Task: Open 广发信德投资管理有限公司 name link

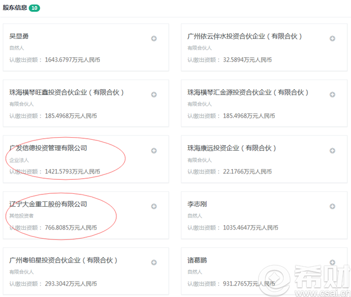Action: click(x=48, y=148)
